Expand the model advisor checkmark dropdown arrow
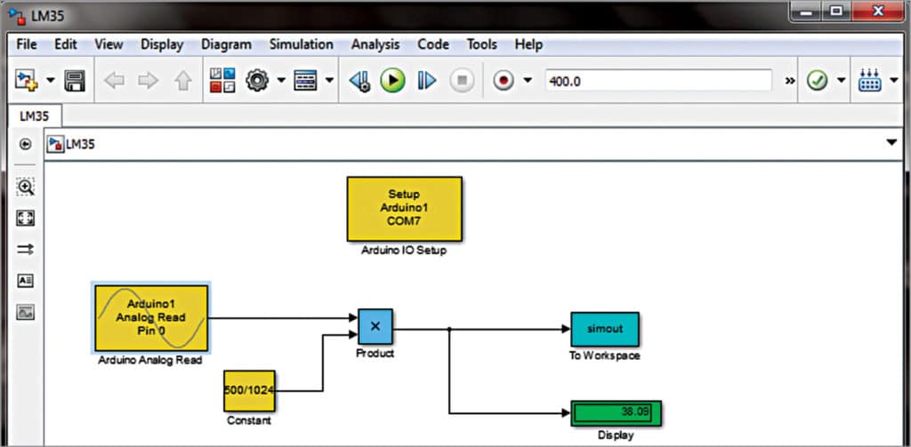 pos(841,81)
